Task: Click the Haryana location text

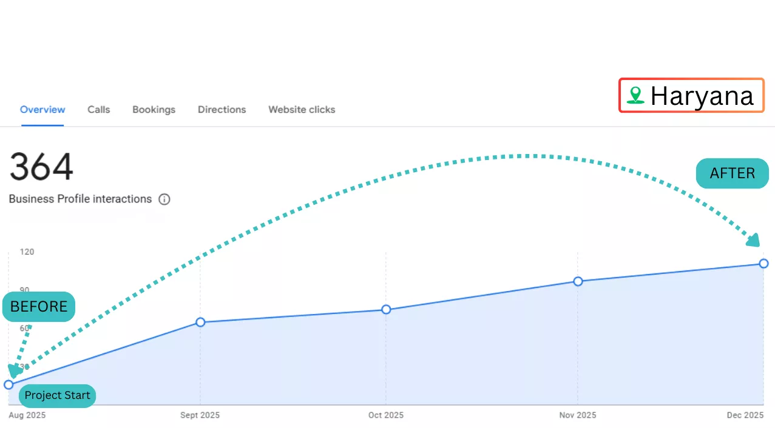Action: (702, 96)
